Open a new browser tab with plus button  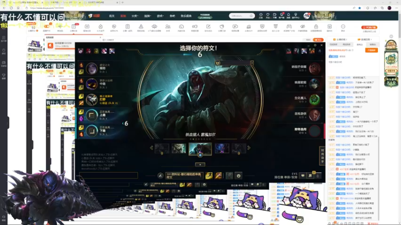[x=122, y=2]
